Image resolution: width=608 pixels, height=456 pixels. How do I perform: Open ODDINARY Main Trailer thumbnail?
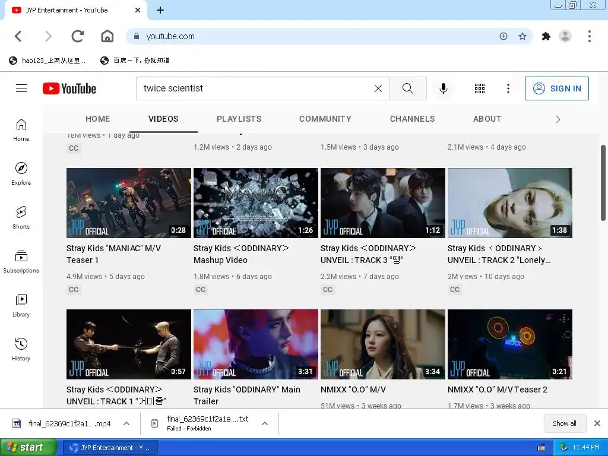tap(256, 344)
